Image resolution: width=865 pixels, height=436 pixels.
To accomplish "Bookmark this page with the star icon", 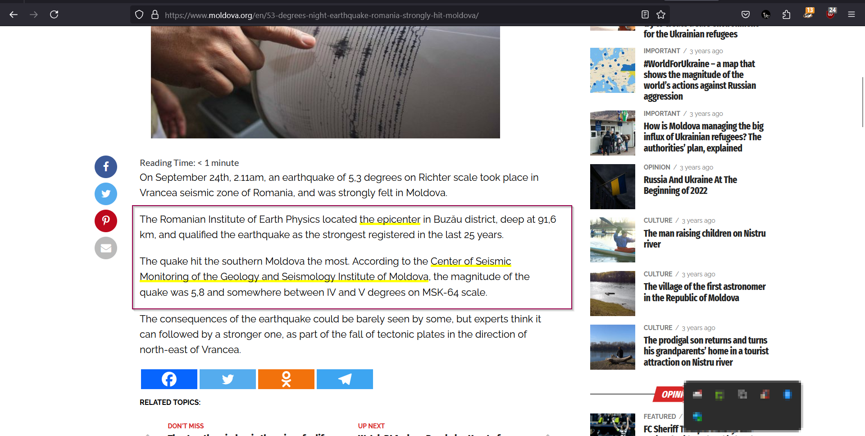I will [661, 14].
